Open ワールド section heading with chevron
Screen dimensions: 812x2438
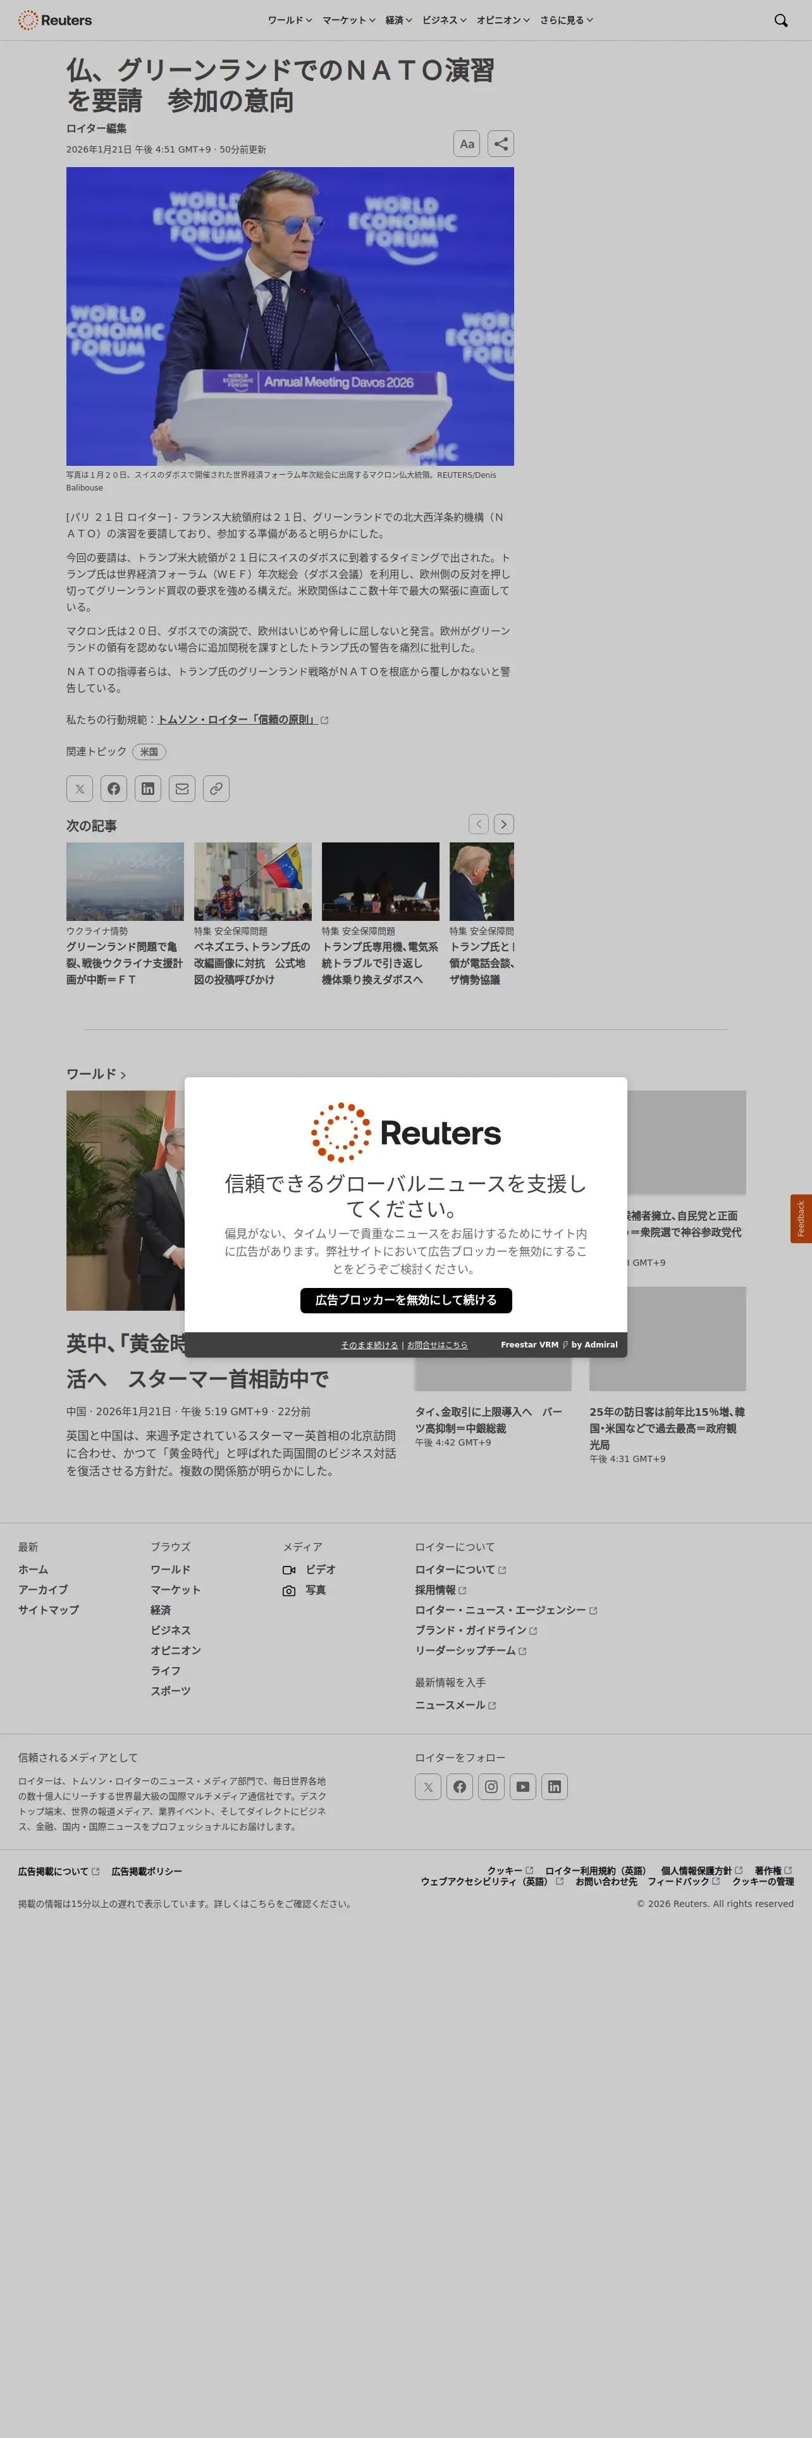point(95,1074)
